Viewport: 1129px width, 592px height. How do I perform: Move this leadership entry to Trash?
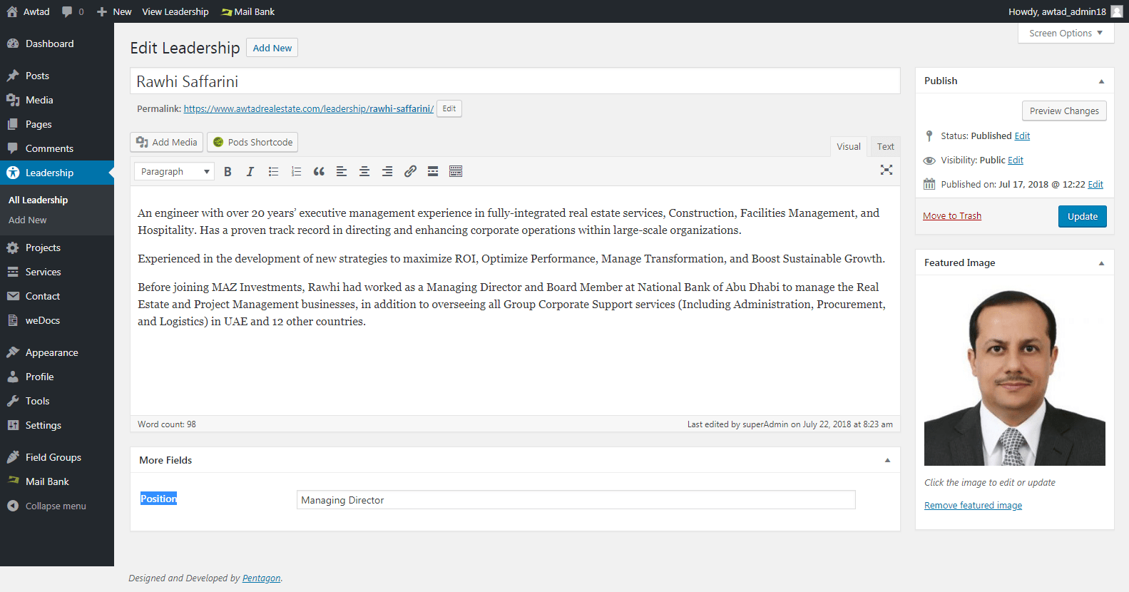952,216
